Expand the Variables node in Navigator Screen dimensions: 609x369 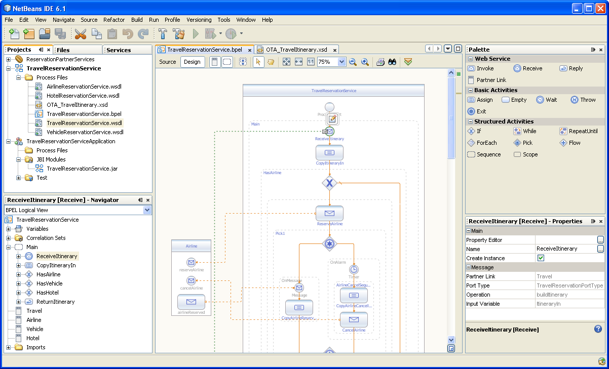point(9,229)
